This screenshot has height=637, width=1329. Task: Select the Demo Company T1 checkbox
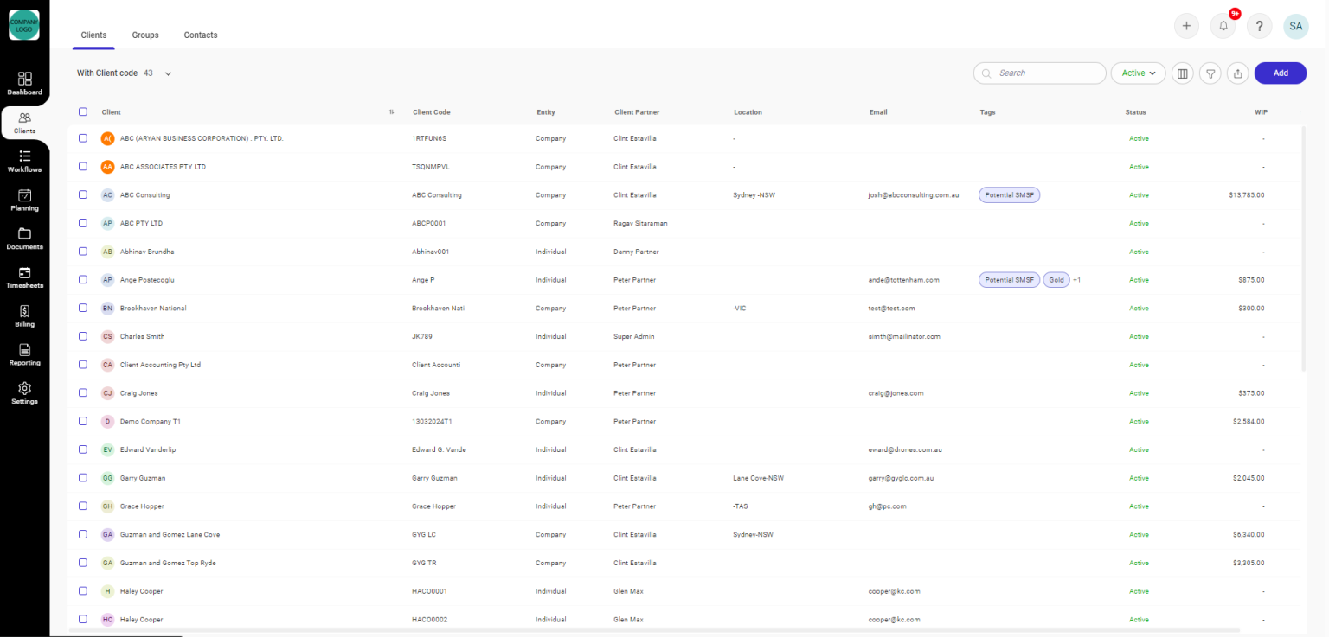[x=83, y=421]
